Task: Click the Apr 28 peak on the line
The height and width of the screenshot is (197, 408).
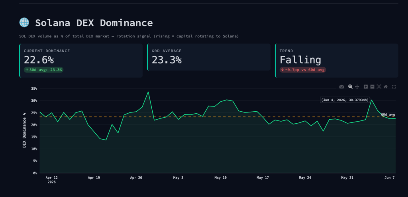Action: point(148,92)
